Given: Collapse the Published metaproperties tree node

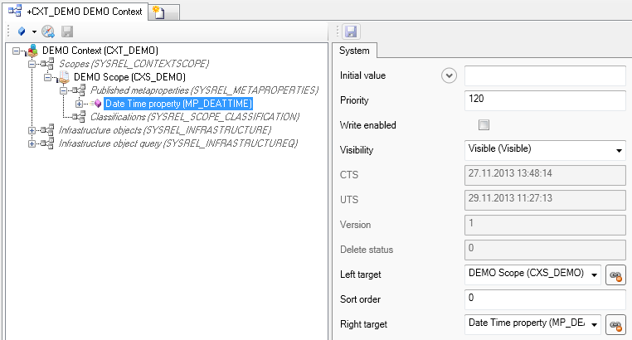Looking at the screenshot, I should [65, 90].
